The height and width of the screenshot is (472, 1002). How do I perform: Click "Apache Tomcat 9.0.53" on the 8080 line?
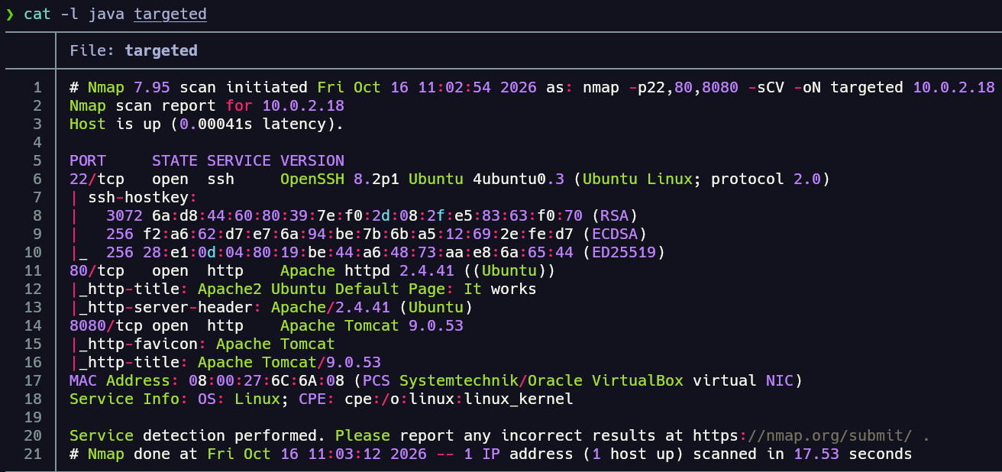pos(372,325)
